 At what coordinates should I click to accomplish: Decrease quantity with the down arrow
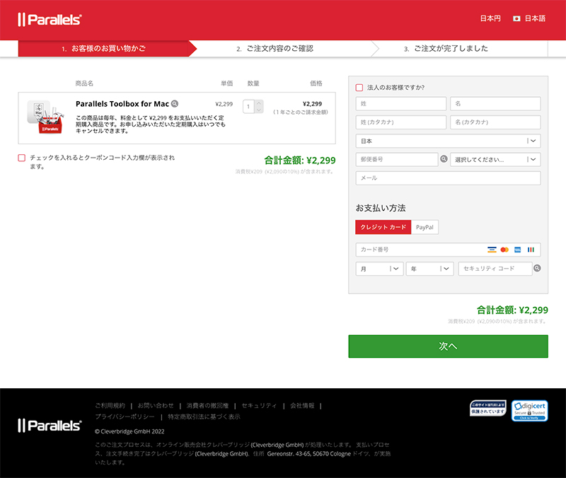click(259, 110)
